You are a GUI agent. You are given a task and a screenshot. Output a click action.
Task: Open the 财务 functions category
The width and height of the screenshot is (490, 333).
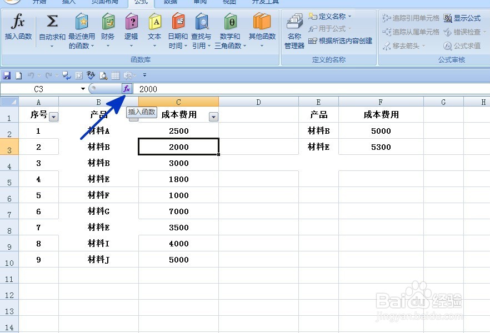click(x=107, y=25)
